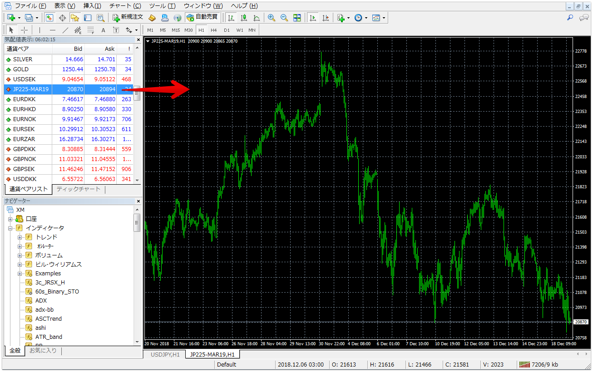
Task: Switch to the USDJPY,H1 chart tab
Action: click(x=165, y=354)
